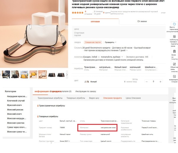Open the пожалуйста, выбери destination dropdown
The image size is (178, 153).
click(x=112, y=57)
